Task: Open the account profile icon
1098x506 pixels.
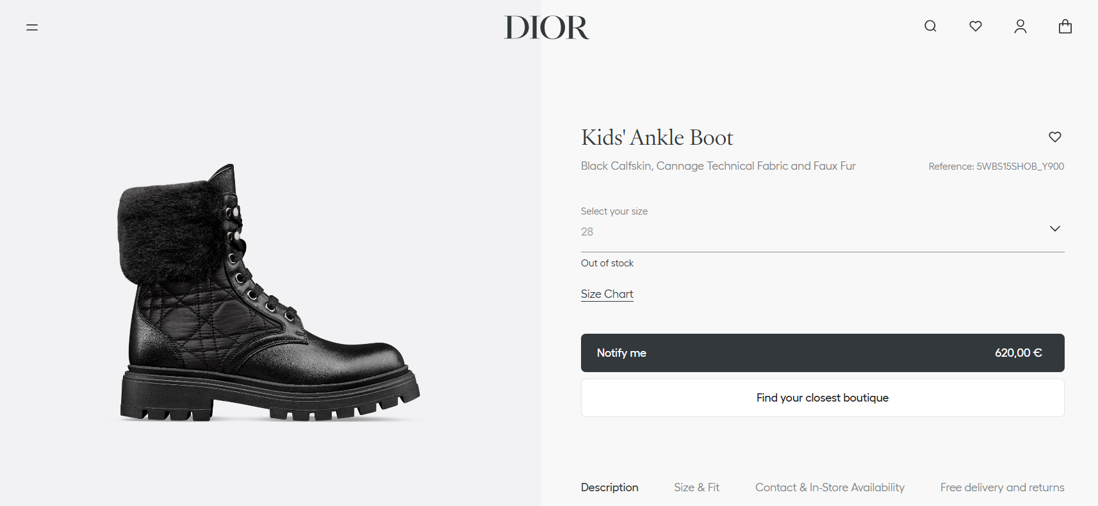Action: coord(1020,26)
